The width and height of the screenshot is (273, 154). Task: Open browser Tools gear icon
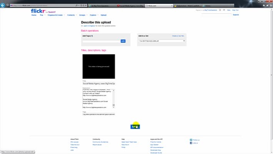271,5
